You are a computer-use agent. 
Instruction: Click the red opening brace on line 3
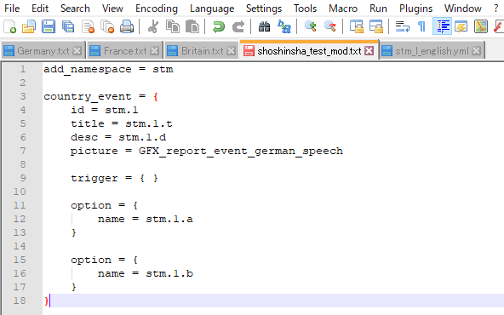[156, 97]
